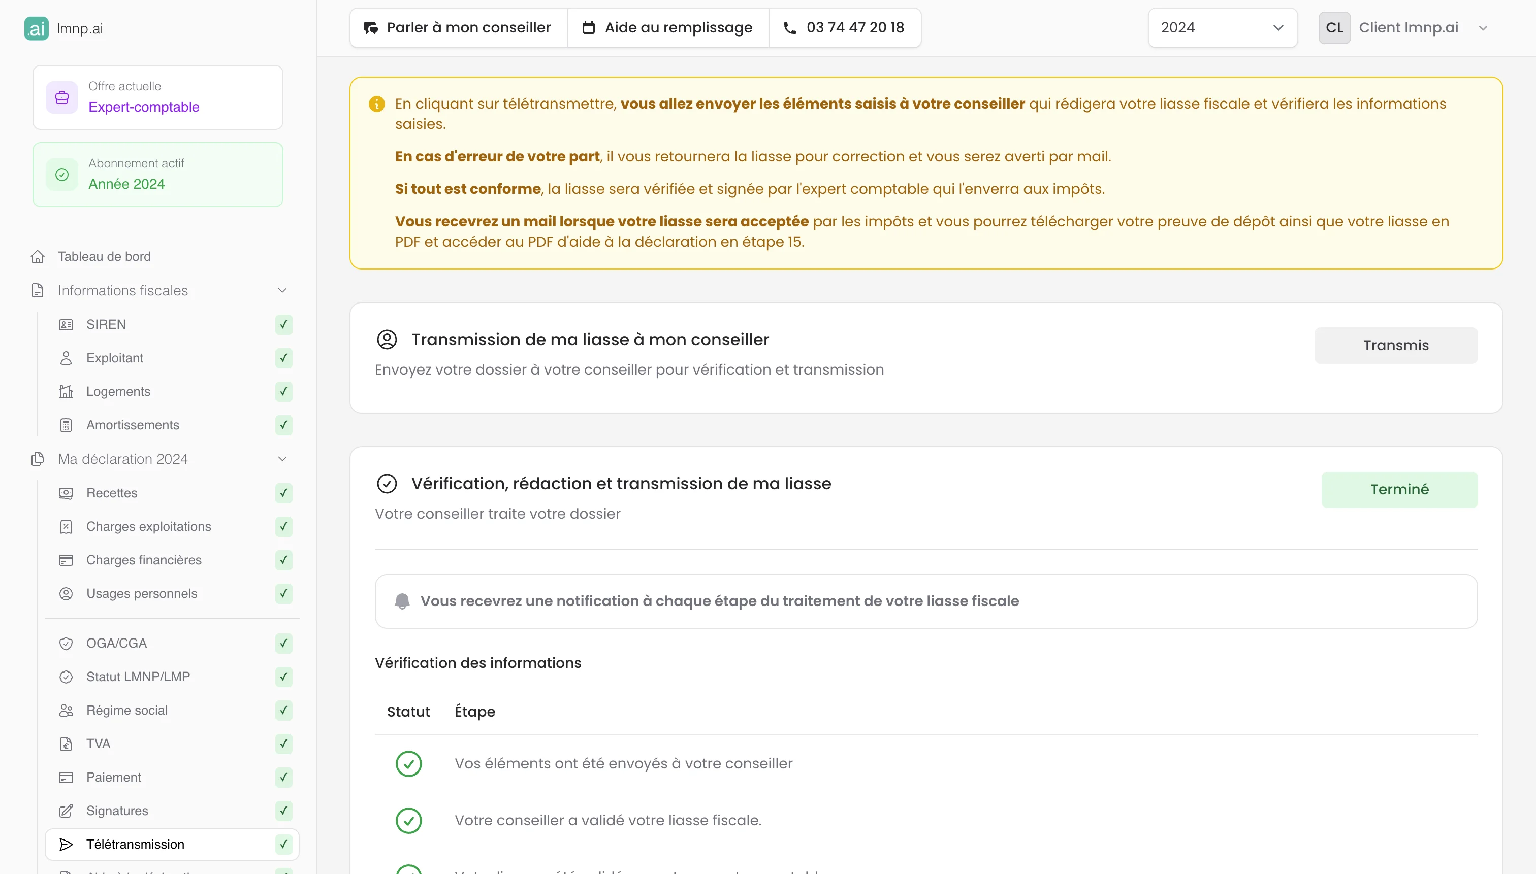Select the Télétransmission send icon
The width and height of the screenshot is (1536, 874).
66,844
